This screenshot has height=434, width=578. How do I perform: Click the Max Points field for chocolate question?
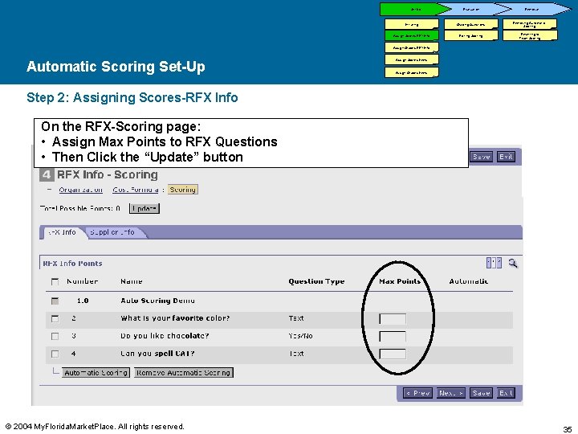pos(393,337)
